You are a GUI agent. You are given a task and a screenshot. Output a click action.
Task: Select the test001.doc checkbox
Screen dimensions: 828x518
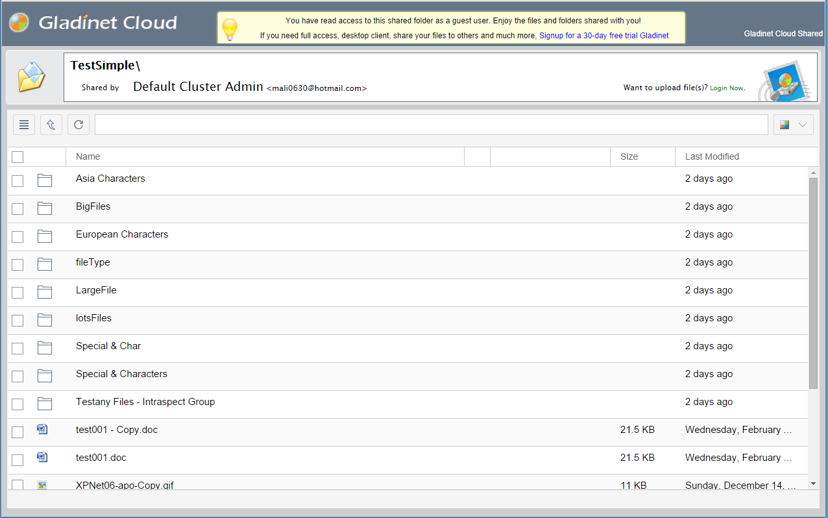(18, 460)
